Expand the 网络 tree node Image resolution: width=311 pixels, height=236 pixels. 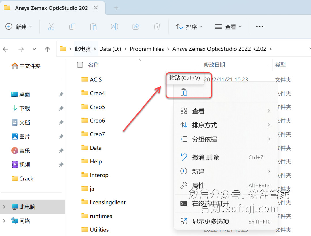click(4, 221)
